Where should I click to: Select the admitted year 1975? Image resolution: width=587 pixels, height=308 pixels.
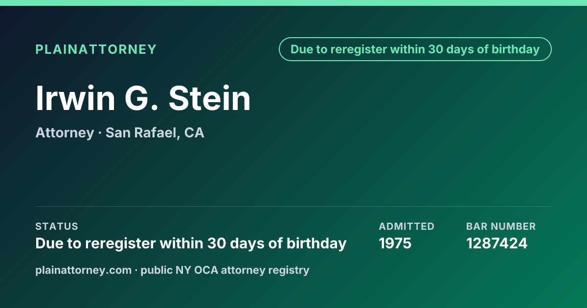[395, 243]
